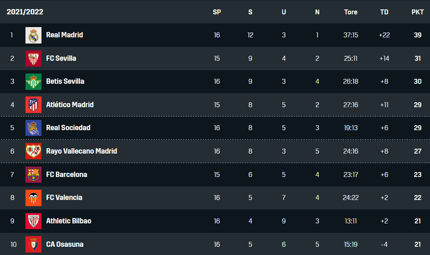Click the Athletic Bilbao club icon

(33, 221)
